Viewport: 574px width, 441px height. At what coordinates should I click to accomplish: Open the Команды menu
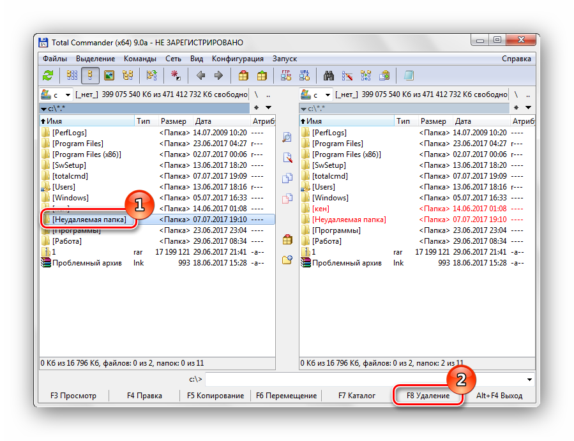pyautogui.click(x=140, y=59)
